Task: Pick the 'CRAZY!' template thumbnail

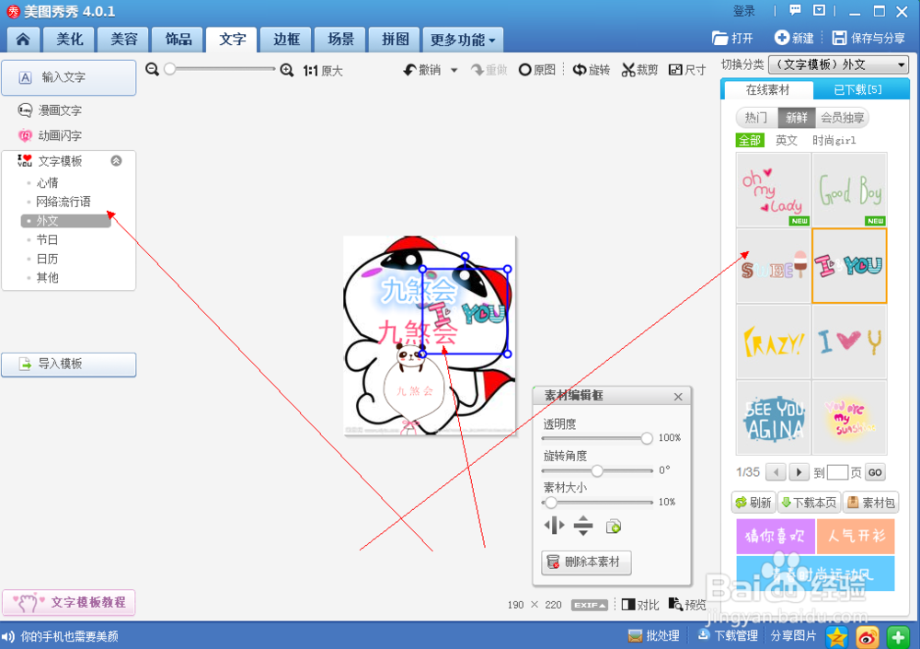Action: (x=774, y=342)
